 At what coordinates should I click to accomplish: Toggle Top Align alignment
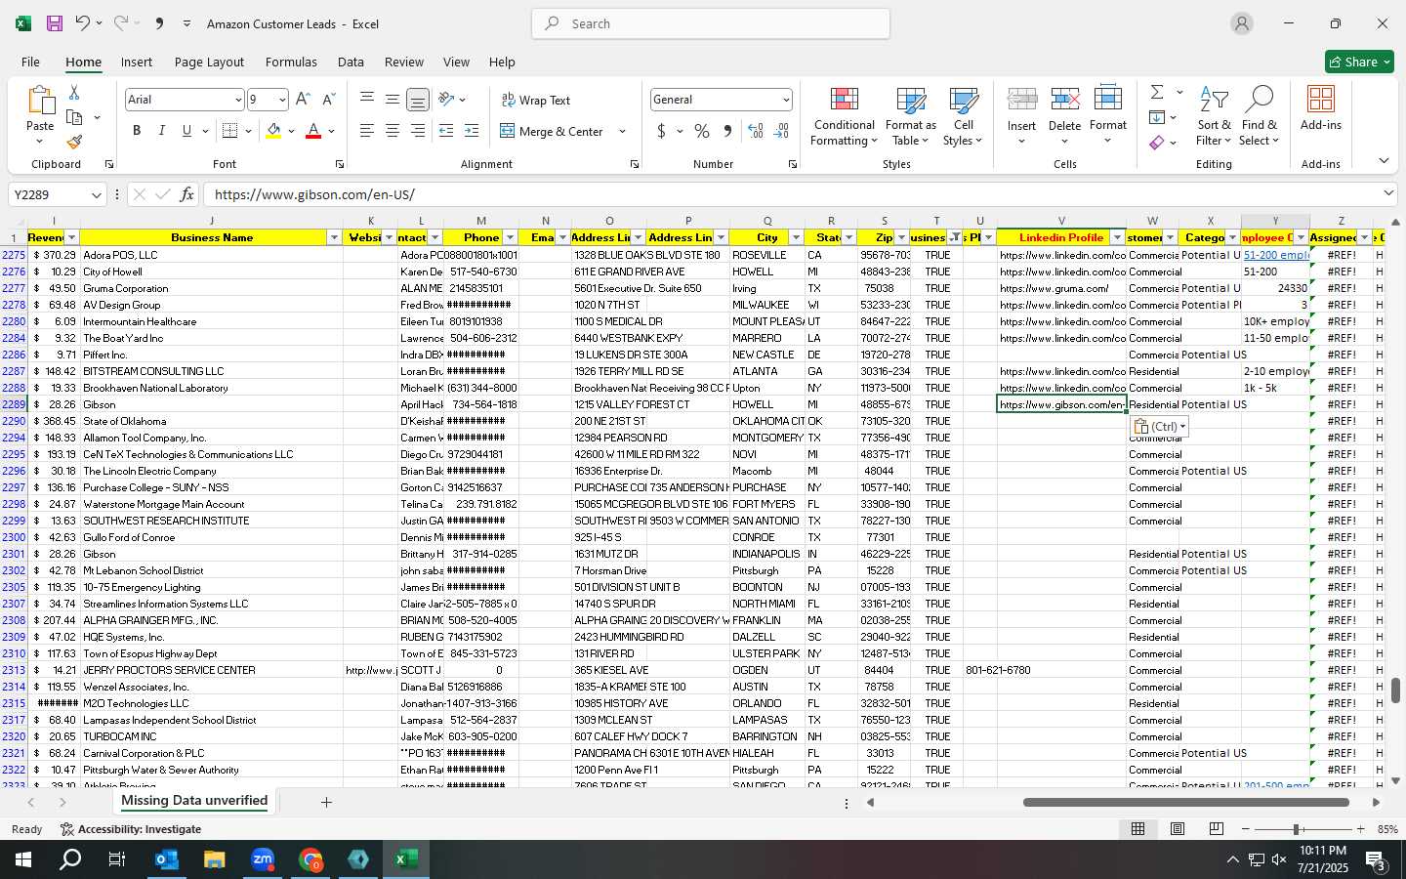click(367, 99)
